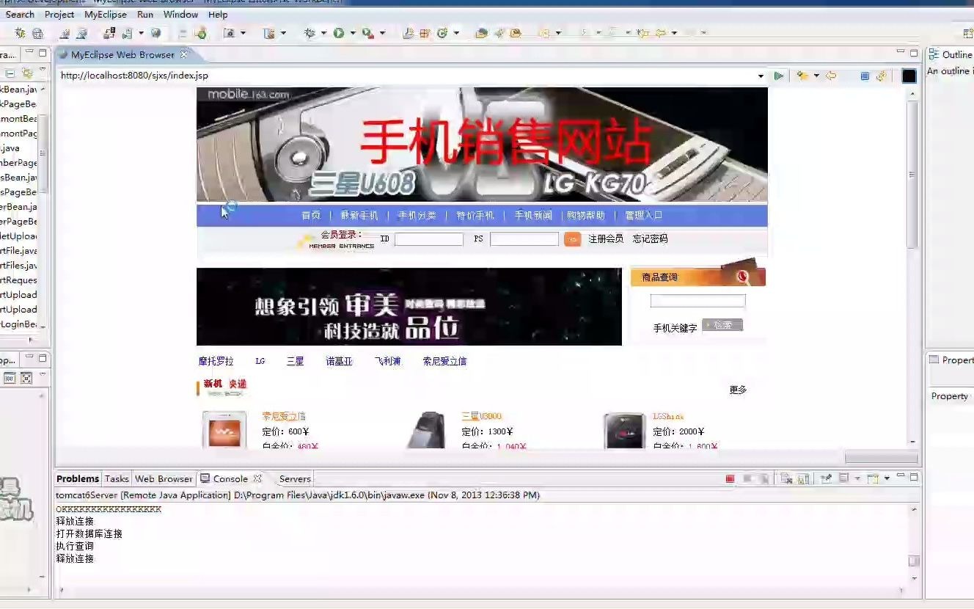Image resolution: width=974 pixels, height=609 pixels.
Task: Click the 特价手机 navigation link
Action: [x=475, y=215]
